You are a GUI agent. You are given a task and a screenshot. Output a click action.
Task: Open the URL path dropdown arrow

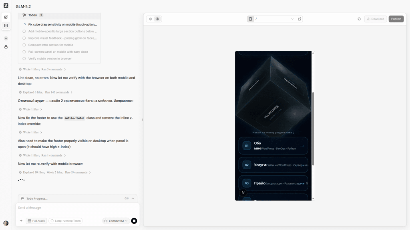[292, 19]
